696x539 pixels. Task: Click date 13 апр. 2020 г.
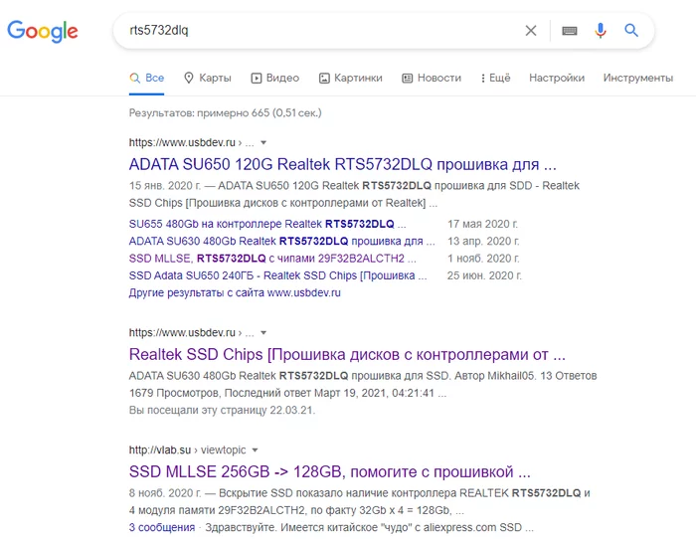483,241
